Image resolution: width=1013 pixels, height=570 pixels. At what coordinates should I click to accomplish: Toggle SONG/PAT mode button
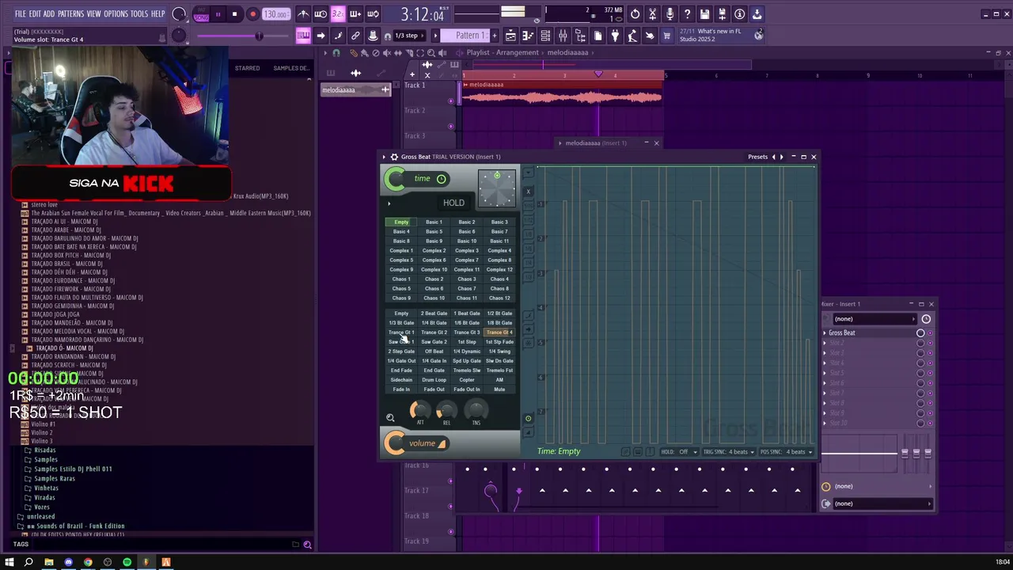coord(201,14)
